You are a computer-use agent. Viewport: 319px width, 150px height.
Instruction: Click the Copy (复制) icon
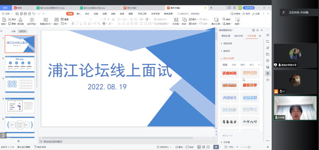tap(9, 24)
